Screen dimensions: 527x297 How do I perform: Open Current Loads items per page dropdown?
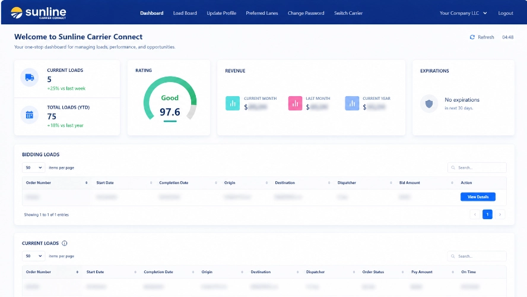pyautogui.click(x=33, y=256)
